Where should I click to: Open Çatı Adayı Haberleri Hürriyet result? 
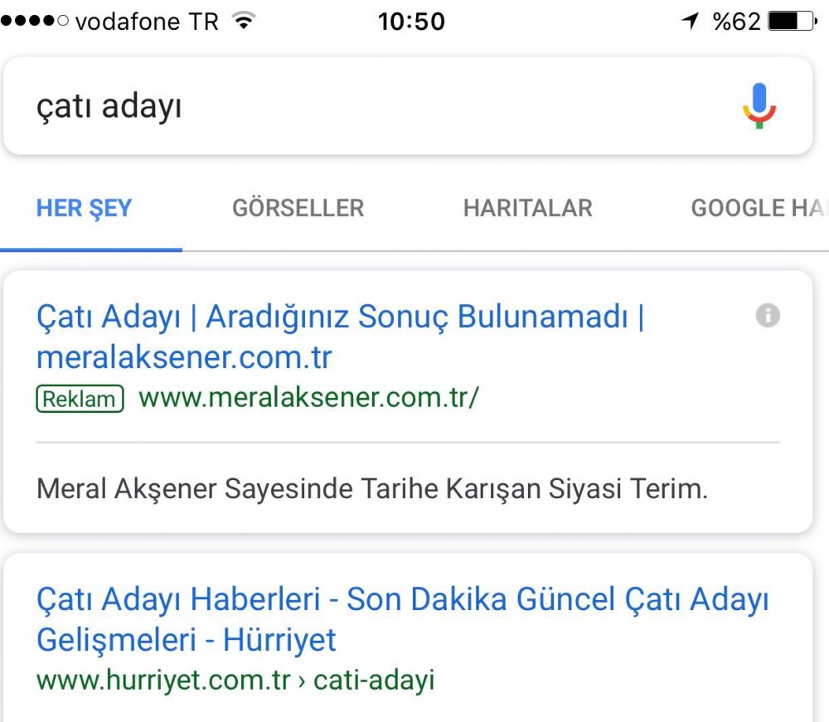403,619
